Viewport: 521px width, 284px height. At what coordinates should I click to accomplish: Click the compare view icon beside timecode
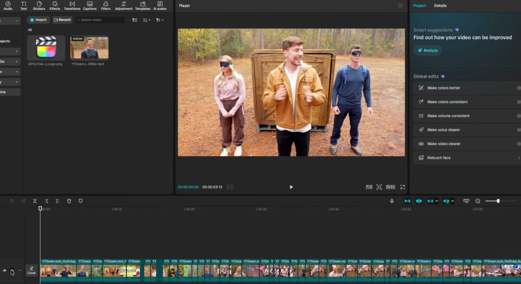point(230,187)
